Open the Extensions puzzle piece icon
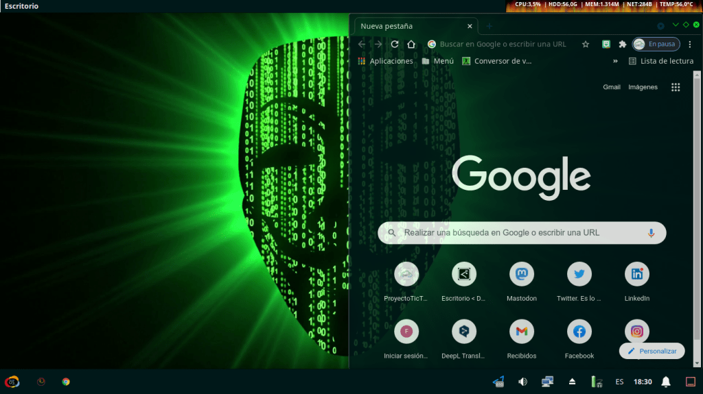The image size is (703, 394). pyautogui.click(x=623, y=44)
